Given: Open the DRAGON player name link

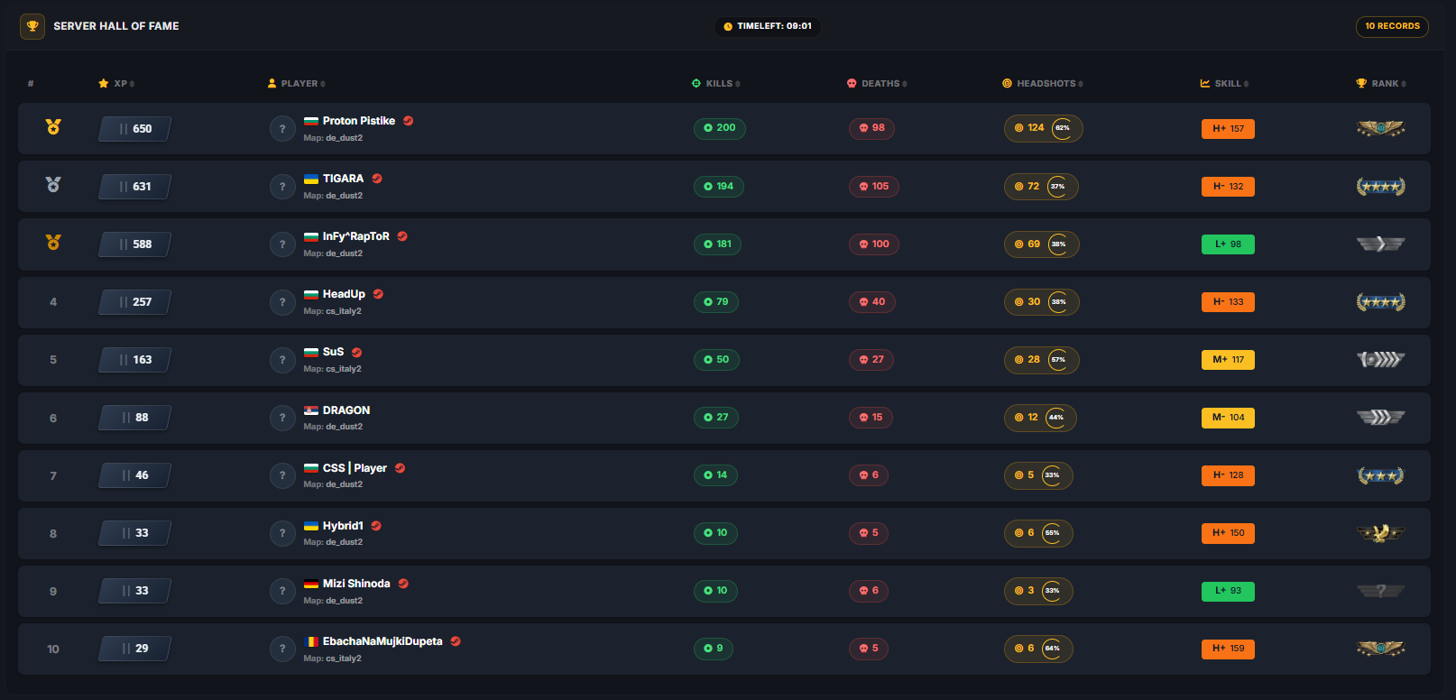Looking at the screenshot, I should click(346, 410).
